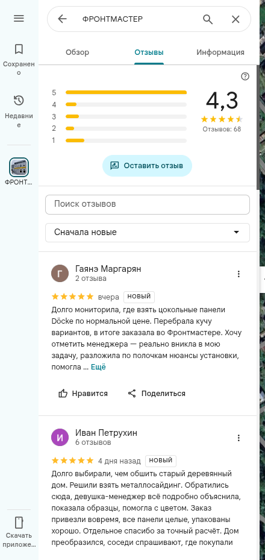This screenshot has height=560, width=265.
Task: Filter reviews by 1-star bar
Action: [119, 140]
